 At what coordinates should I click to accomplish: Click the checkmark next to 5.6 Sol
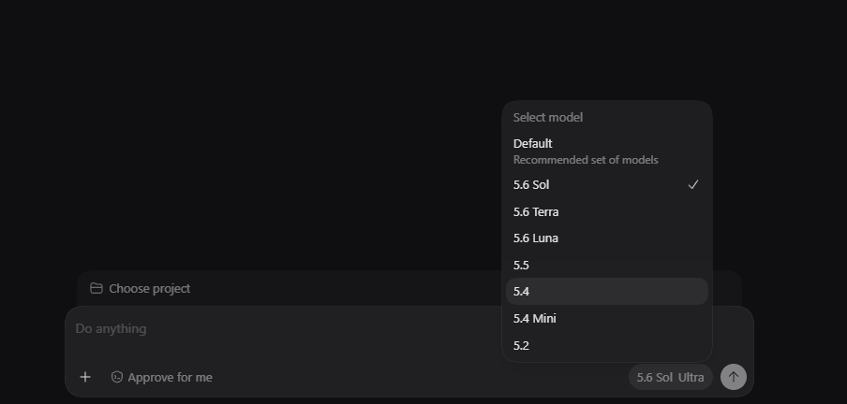click(693, 184)
